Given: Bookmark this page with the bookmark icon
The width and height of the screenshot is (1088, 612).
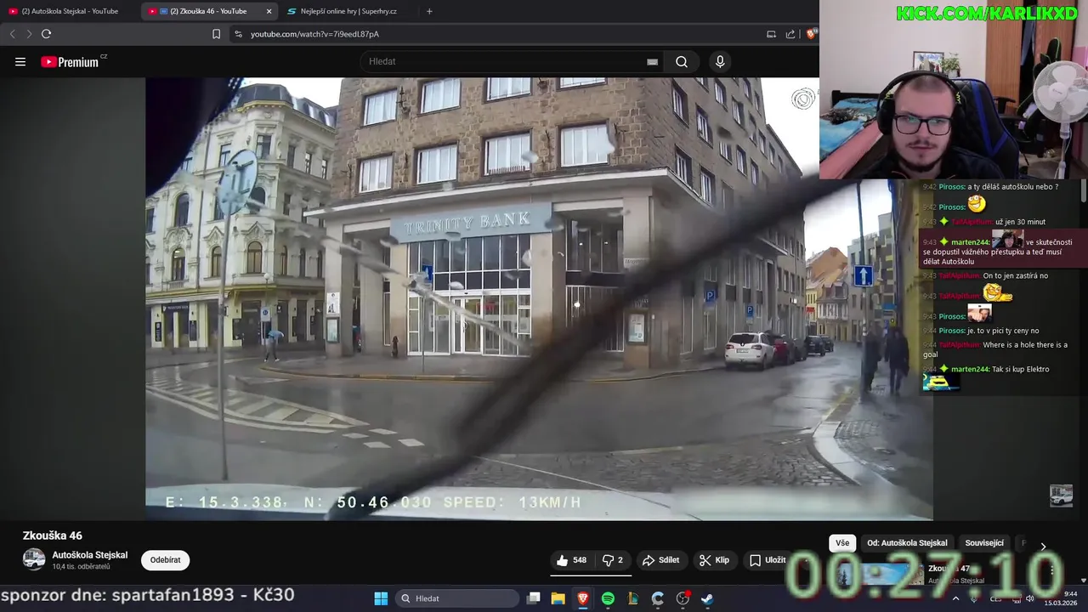Looking at the screenshot, I should (x=216, y=34).
